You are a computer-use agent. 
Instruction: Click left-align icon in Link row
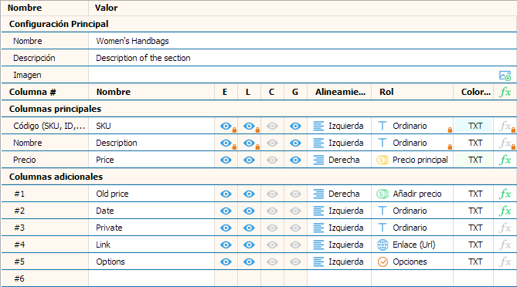(318, 245)
